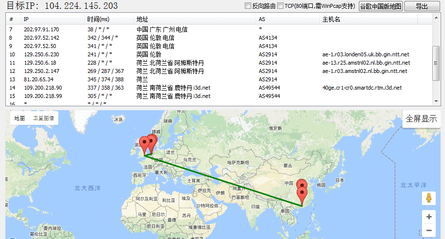The width and height of the screenshot is (445, 239).
Task: Click the hop list scrollbar down arrow
Action: [436, 101]
